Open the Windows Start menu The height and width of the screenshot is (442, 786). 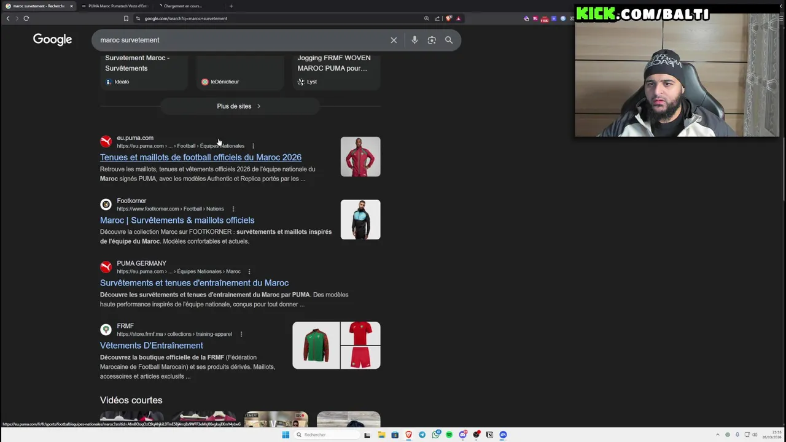[x=286, y=435]
